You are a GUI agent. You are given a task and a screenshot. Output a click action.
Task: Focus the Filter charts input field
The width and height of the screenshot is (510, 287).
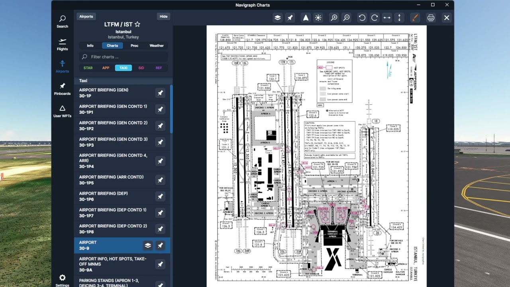tap(123, 57)
